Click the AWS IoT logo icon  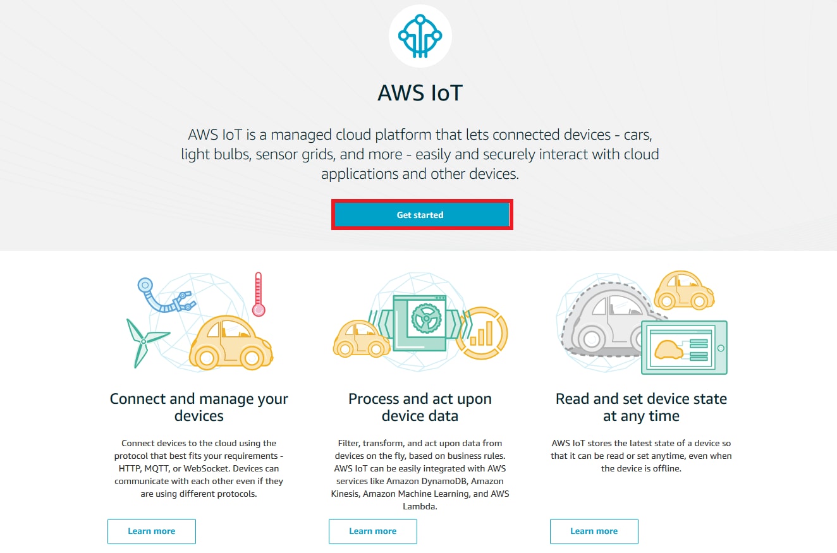420,35
